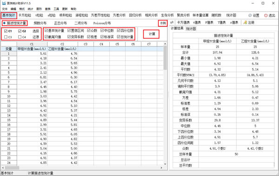279x176 pixels.
Task: Click the app logo in the title bar
Action: point(4,3)
